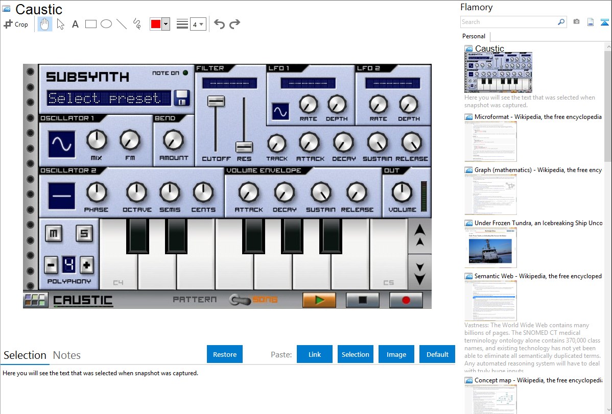Click the camera capture icon
This screenshot has width=612, height=414.
point(576,22)
